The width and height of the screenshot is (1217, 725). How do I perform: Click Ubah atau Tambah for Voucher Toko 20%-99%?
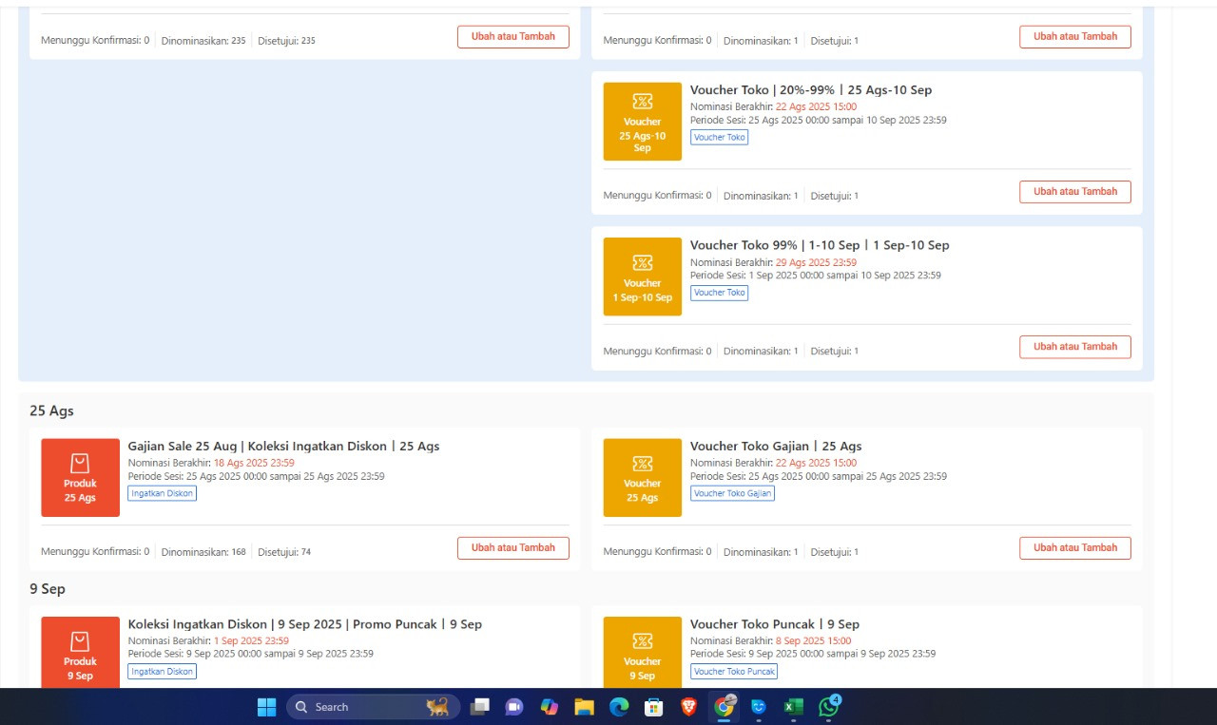tap(1075, 192)
